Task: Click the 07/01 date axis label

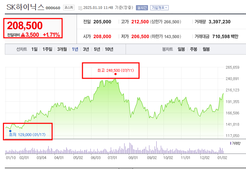Action: [x=112, y=158]
